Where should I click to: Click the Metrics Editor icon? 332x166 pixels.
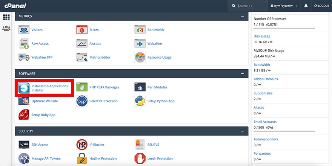[x=82, y=57]
